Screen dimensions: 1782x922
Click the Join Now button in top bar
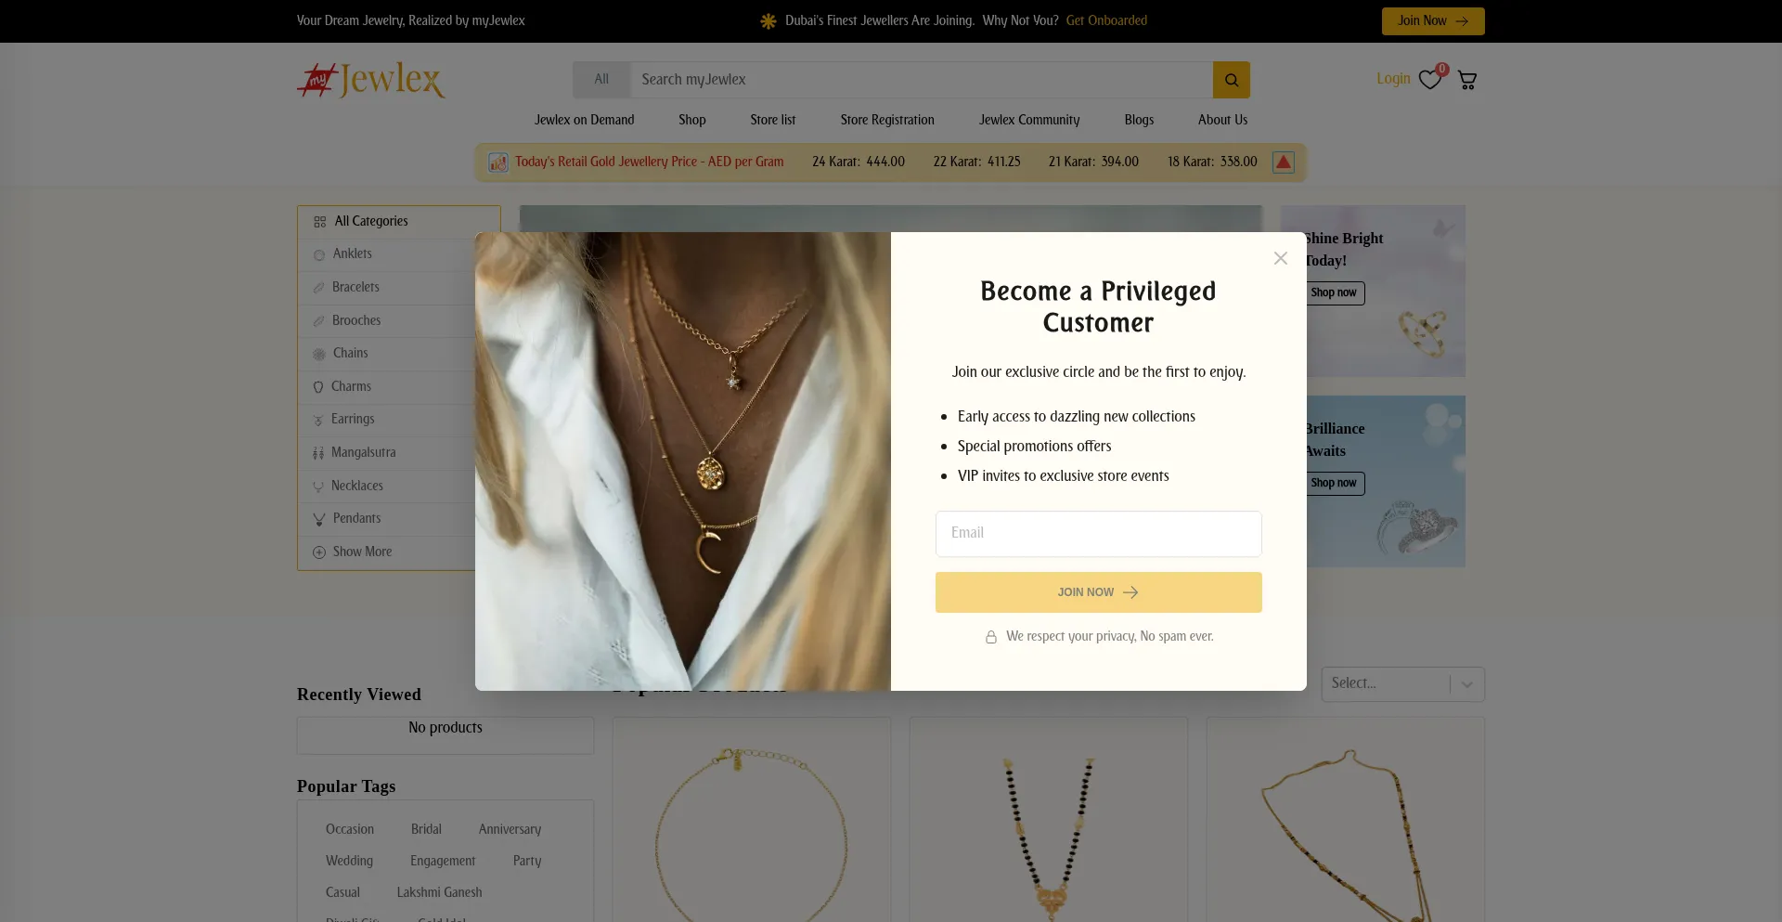(x=1433, y=21)
